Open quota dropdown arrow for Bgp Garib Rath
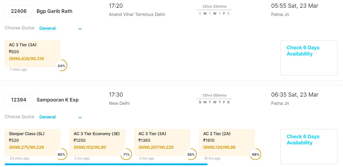 (80, 29)
